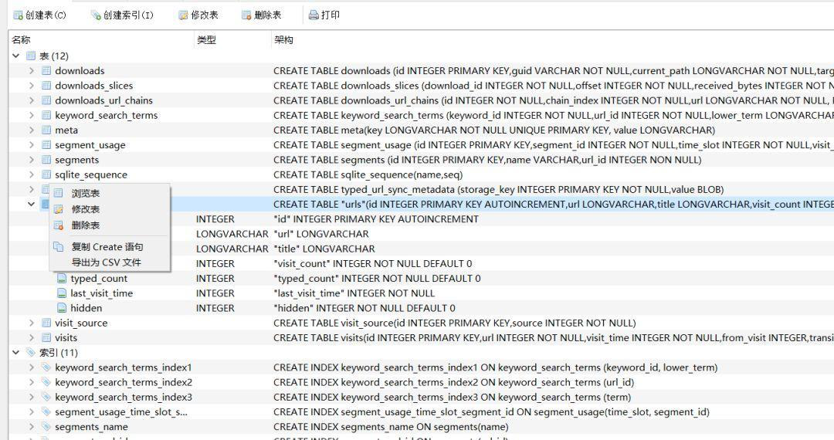Click table icon next to downloads_slices
The height and width of the screenshot is (440, 834).
click(46, 86)
